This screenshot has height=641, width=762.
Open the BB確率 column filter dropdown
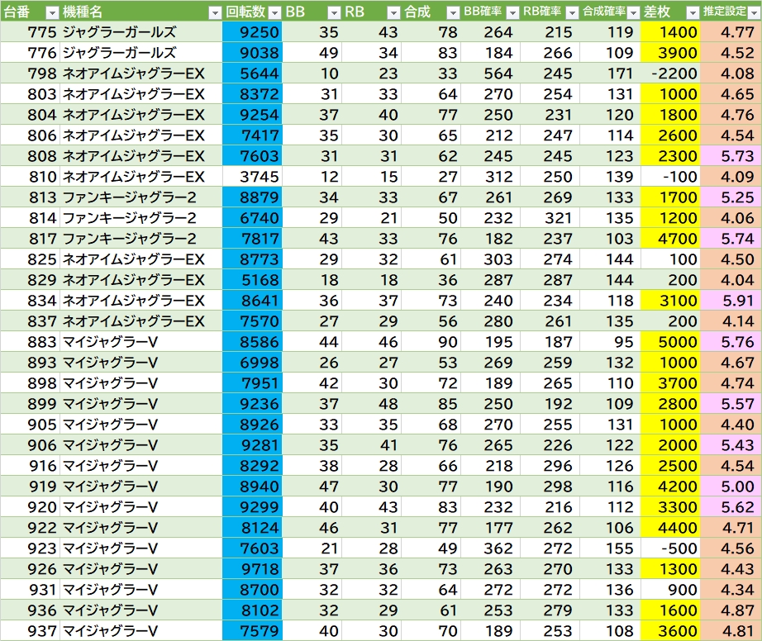click(512, 12)
